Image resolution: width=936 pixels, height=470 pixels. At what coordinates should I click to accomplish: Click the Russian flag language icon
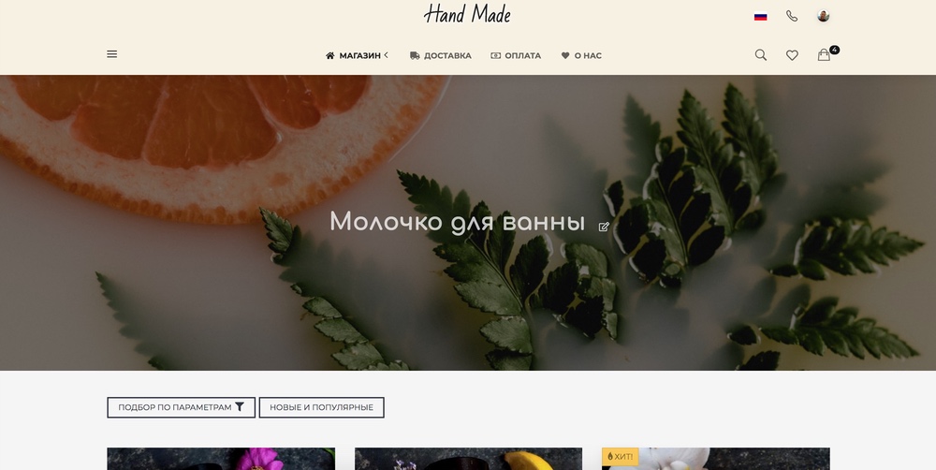pos(760,17)
